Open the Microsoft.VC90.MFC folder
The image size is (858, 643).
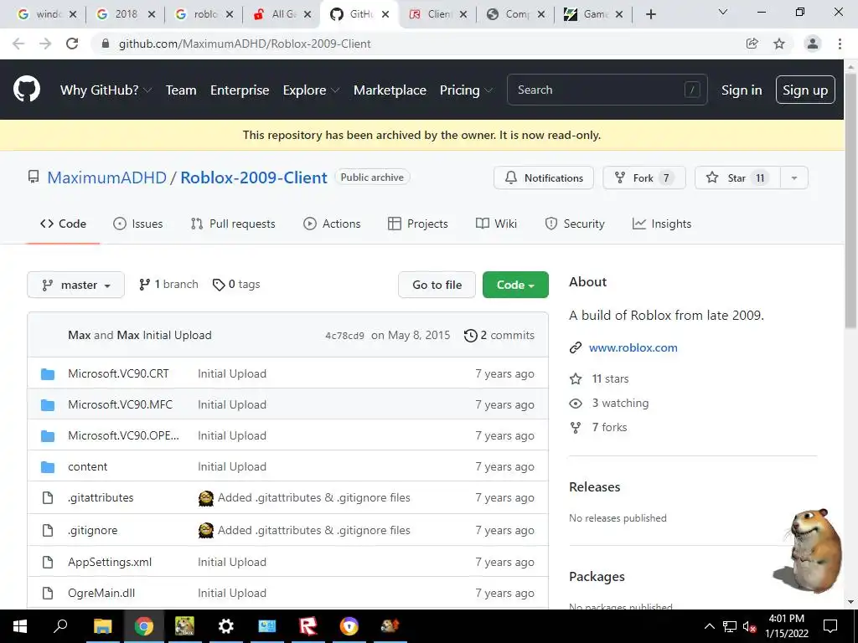click(x=120, y=404)
